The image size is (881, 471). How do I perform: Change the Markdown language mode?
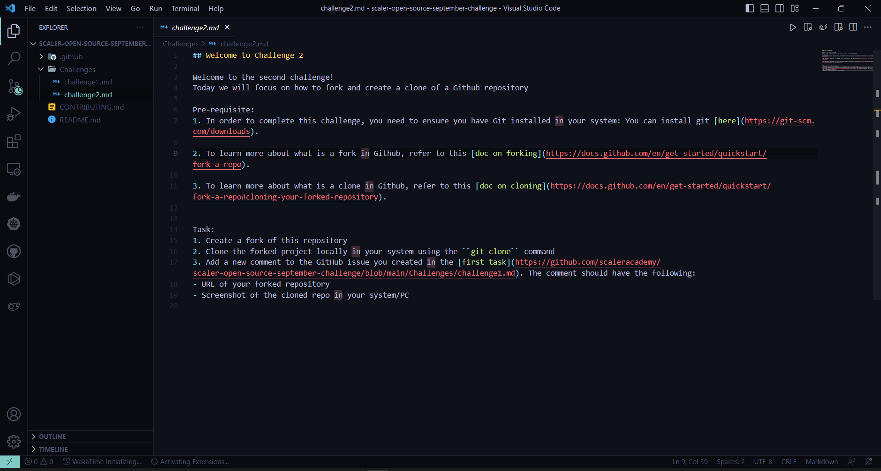pyautogui.click(x=821, y=461)
